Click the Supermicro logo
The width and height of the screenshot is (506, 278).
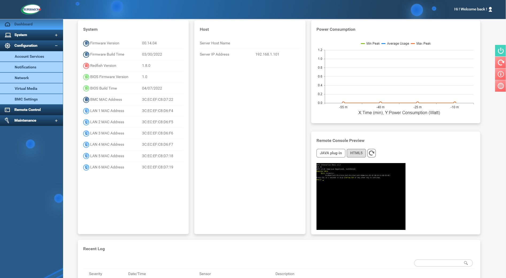(31, 9)
